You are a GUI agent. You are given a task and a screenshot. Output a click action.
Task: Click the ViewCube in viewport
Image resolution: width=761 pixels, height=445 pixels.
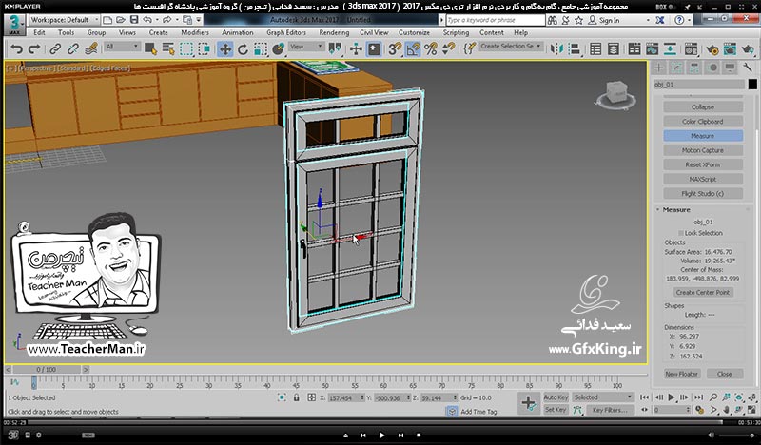616,95
